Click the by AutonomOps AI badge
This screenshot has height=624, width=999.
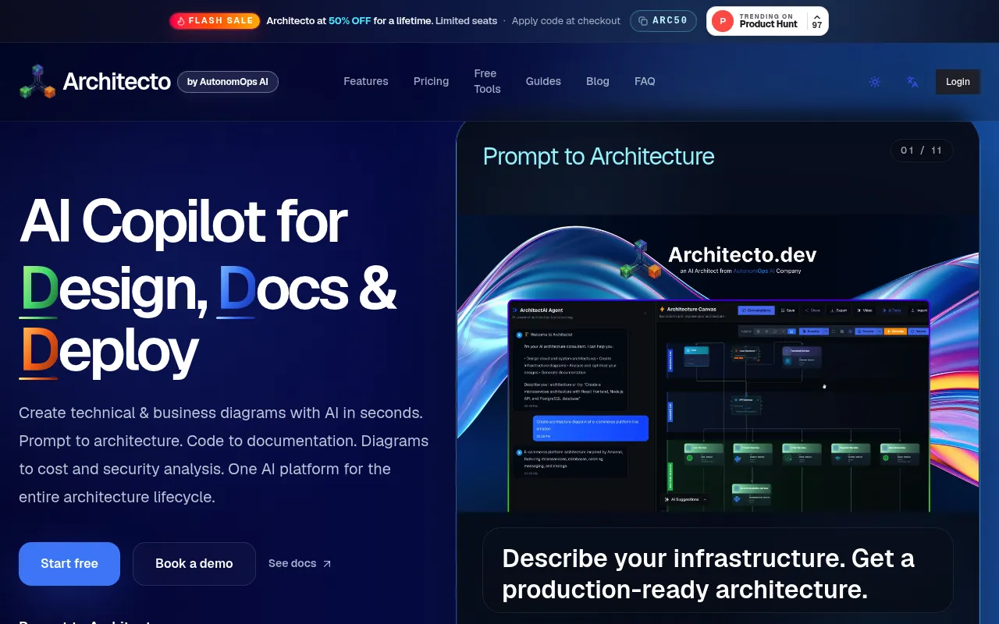tap(228, 82)
